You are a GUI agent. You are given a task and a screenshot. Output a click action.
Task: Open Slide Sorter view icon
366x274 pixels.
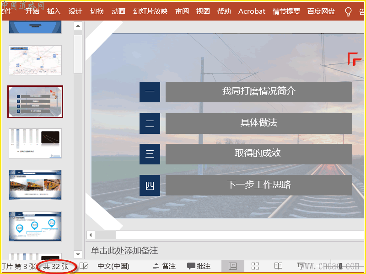255,266
